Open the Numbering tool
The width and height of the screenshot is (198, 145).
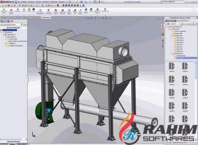(x=105, y=10)
